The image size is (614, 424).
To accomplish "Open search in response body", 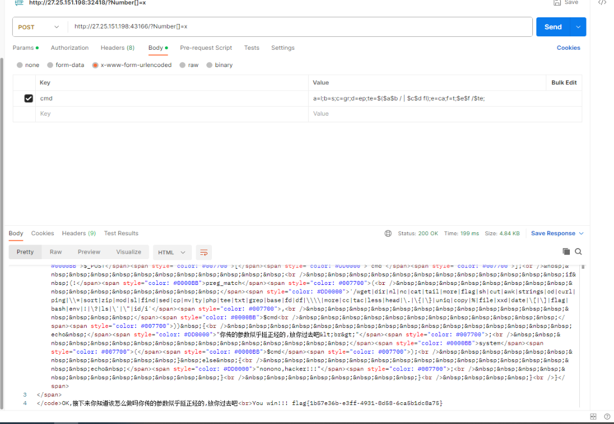I will coord(578,251).
